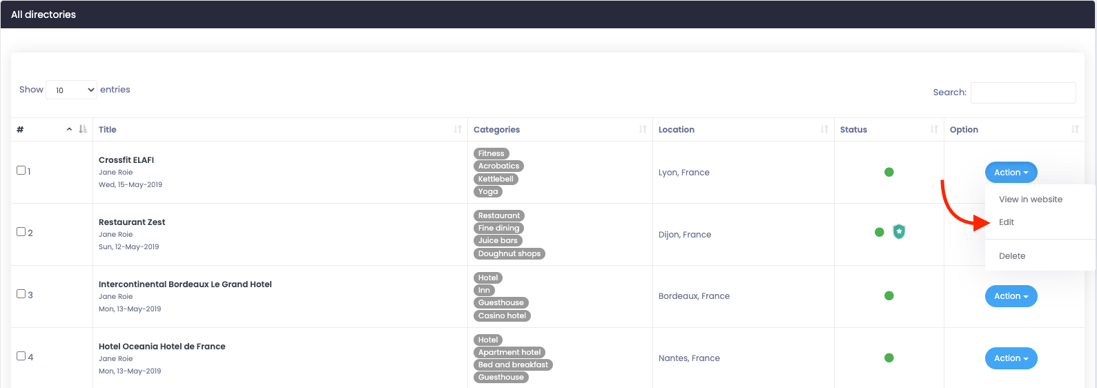Click the verified shield badge for Restaurant Zest
This screenshot has height=388, width=1097.
pyautogui.click(x=899, y=232)
